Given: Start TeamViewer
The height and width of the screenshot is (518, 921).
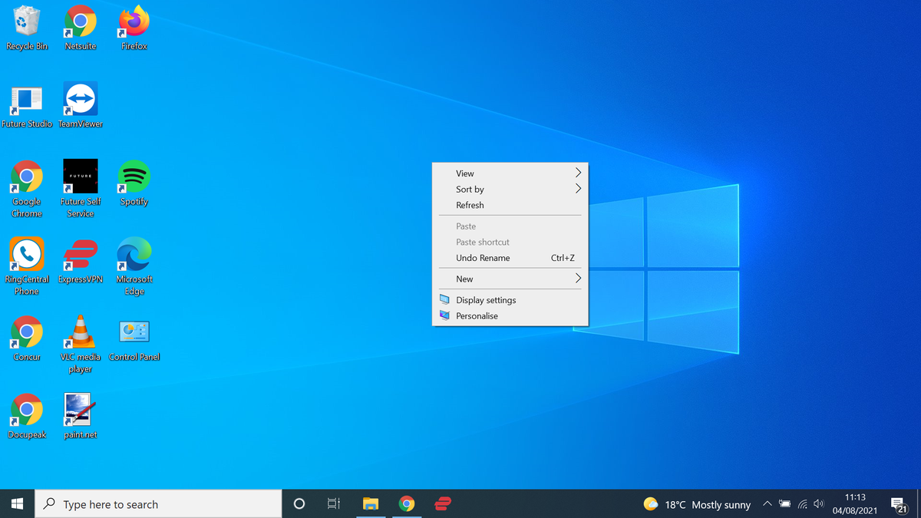Looking at the screenshot, I should pyautogui.click(x=80, y=98).
